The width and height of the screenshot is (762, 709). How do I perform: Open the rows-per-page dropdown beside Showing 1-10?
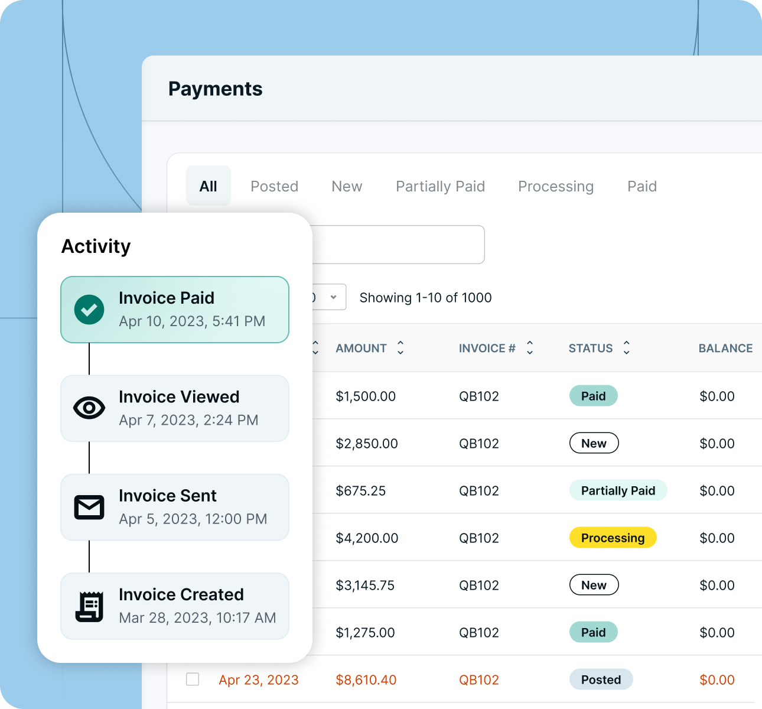tap(329, 297)
